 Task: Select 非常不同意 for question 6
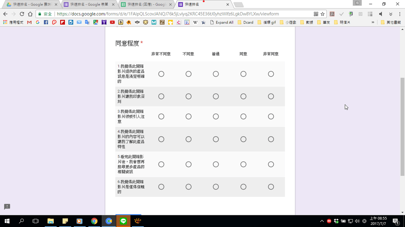click(161, 187)
